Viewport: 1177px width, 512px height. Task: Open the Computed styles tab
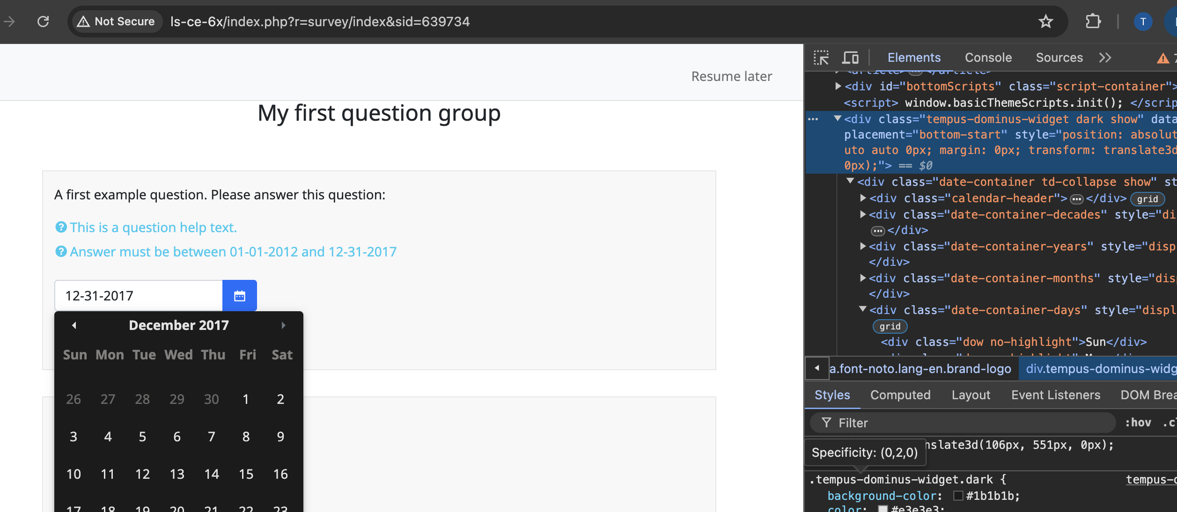click(x=900, y=395)
